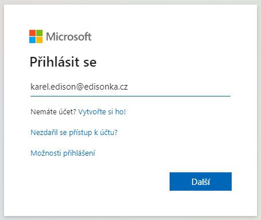The height and width of the screenshot is (220, 261).
Task: Open "Nezdařil se přístup k účtu?" link
Action: (x=74, y=132)
